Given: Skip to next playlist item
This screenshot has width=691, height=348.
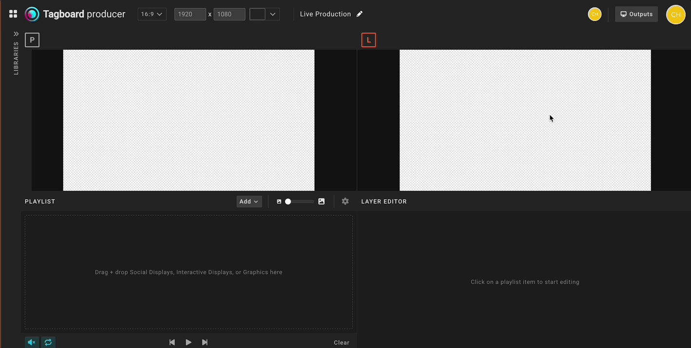Looking at the screenshot, I should tap(205, 342).
